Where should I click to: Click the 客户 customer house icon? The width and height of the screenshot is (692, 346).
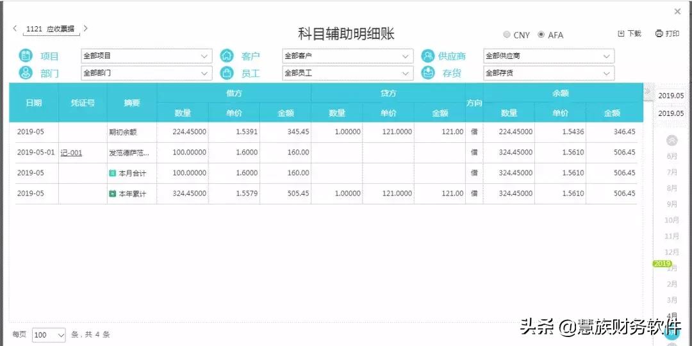click(x=227, y=56)
